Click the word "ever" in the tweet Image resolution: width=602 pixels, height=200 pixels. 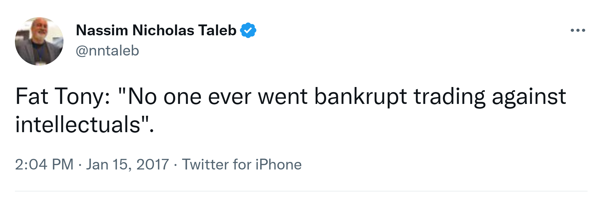[x=230, y=96]
